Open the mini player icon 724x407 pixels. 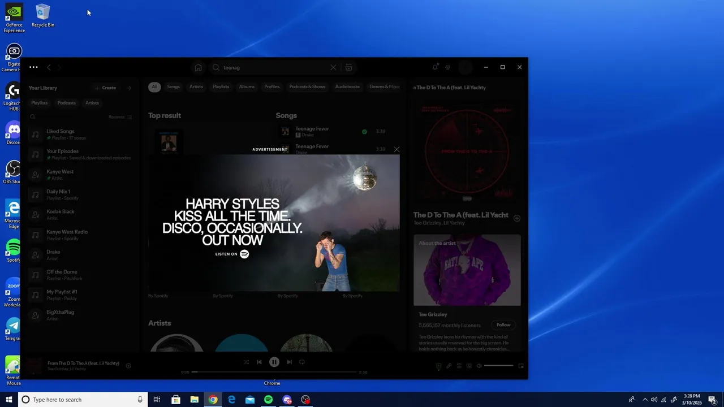pyautogui.click(x=521, y=366)
